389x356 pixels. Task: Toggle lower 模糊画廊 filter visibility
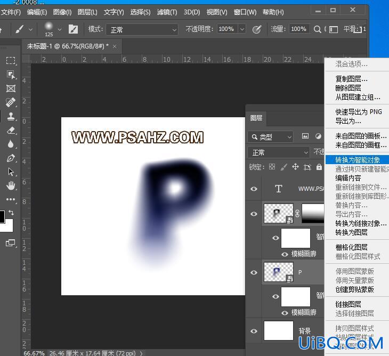[285, 313]
